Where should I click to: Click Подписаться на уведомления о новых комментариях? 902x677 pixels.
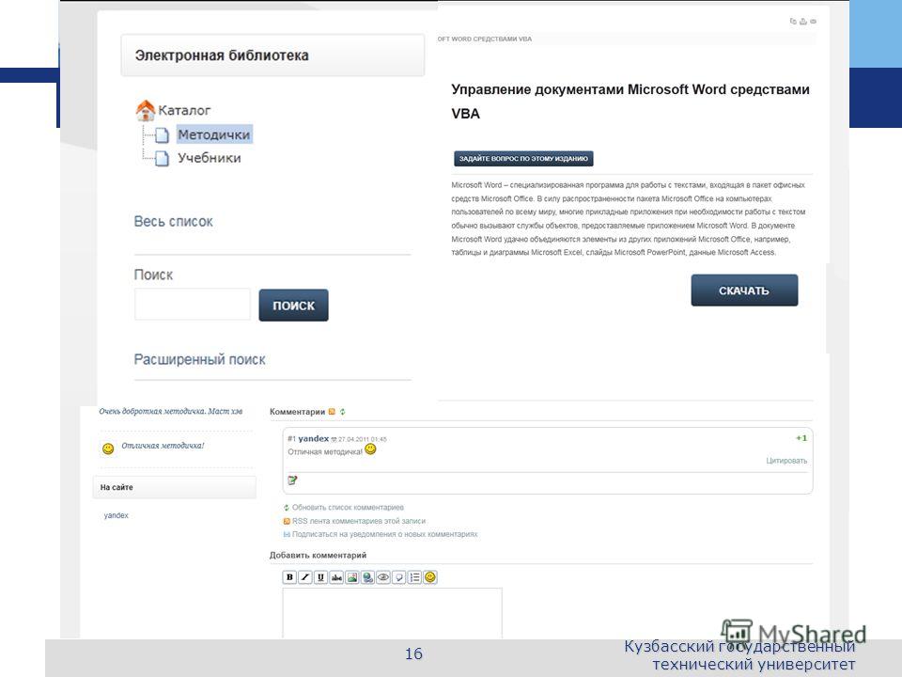[x=384, y=534]
